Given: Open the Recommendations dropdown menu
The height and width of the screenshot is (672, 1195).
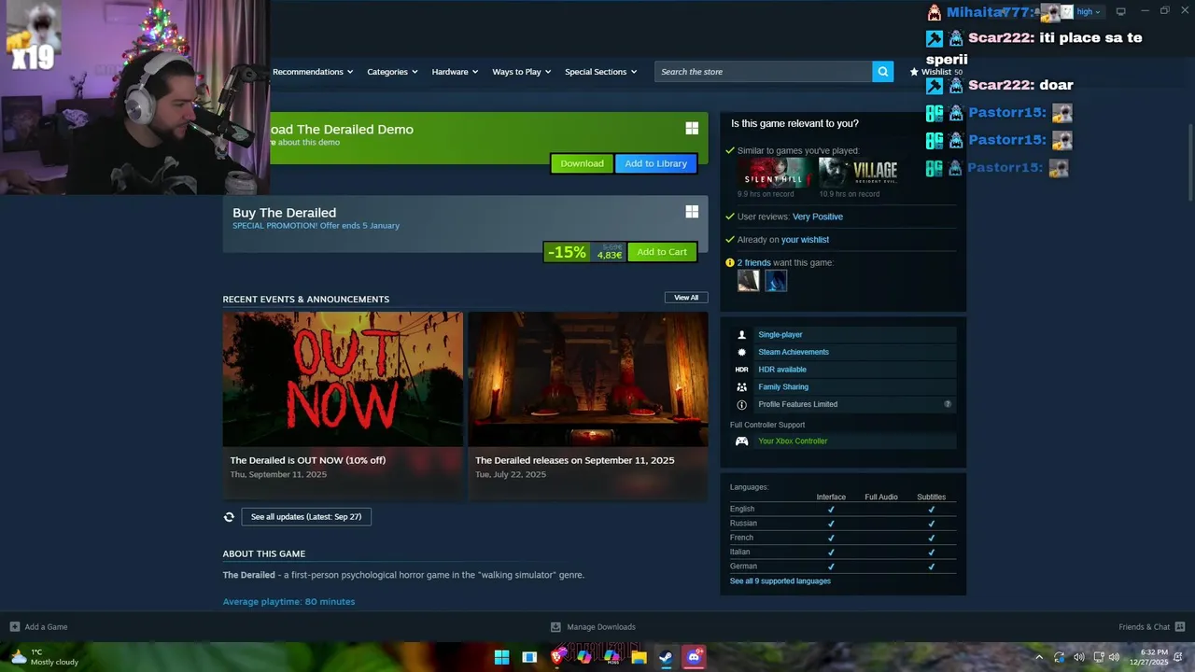Looking at the screenshot, I should click(x=313, y=72).
